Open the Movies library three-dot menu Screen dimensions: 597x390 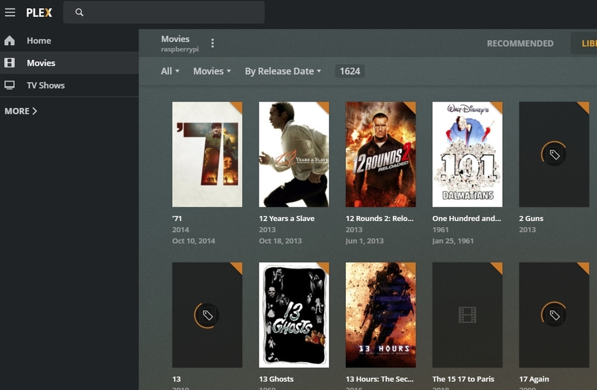[x=212, y=44]
